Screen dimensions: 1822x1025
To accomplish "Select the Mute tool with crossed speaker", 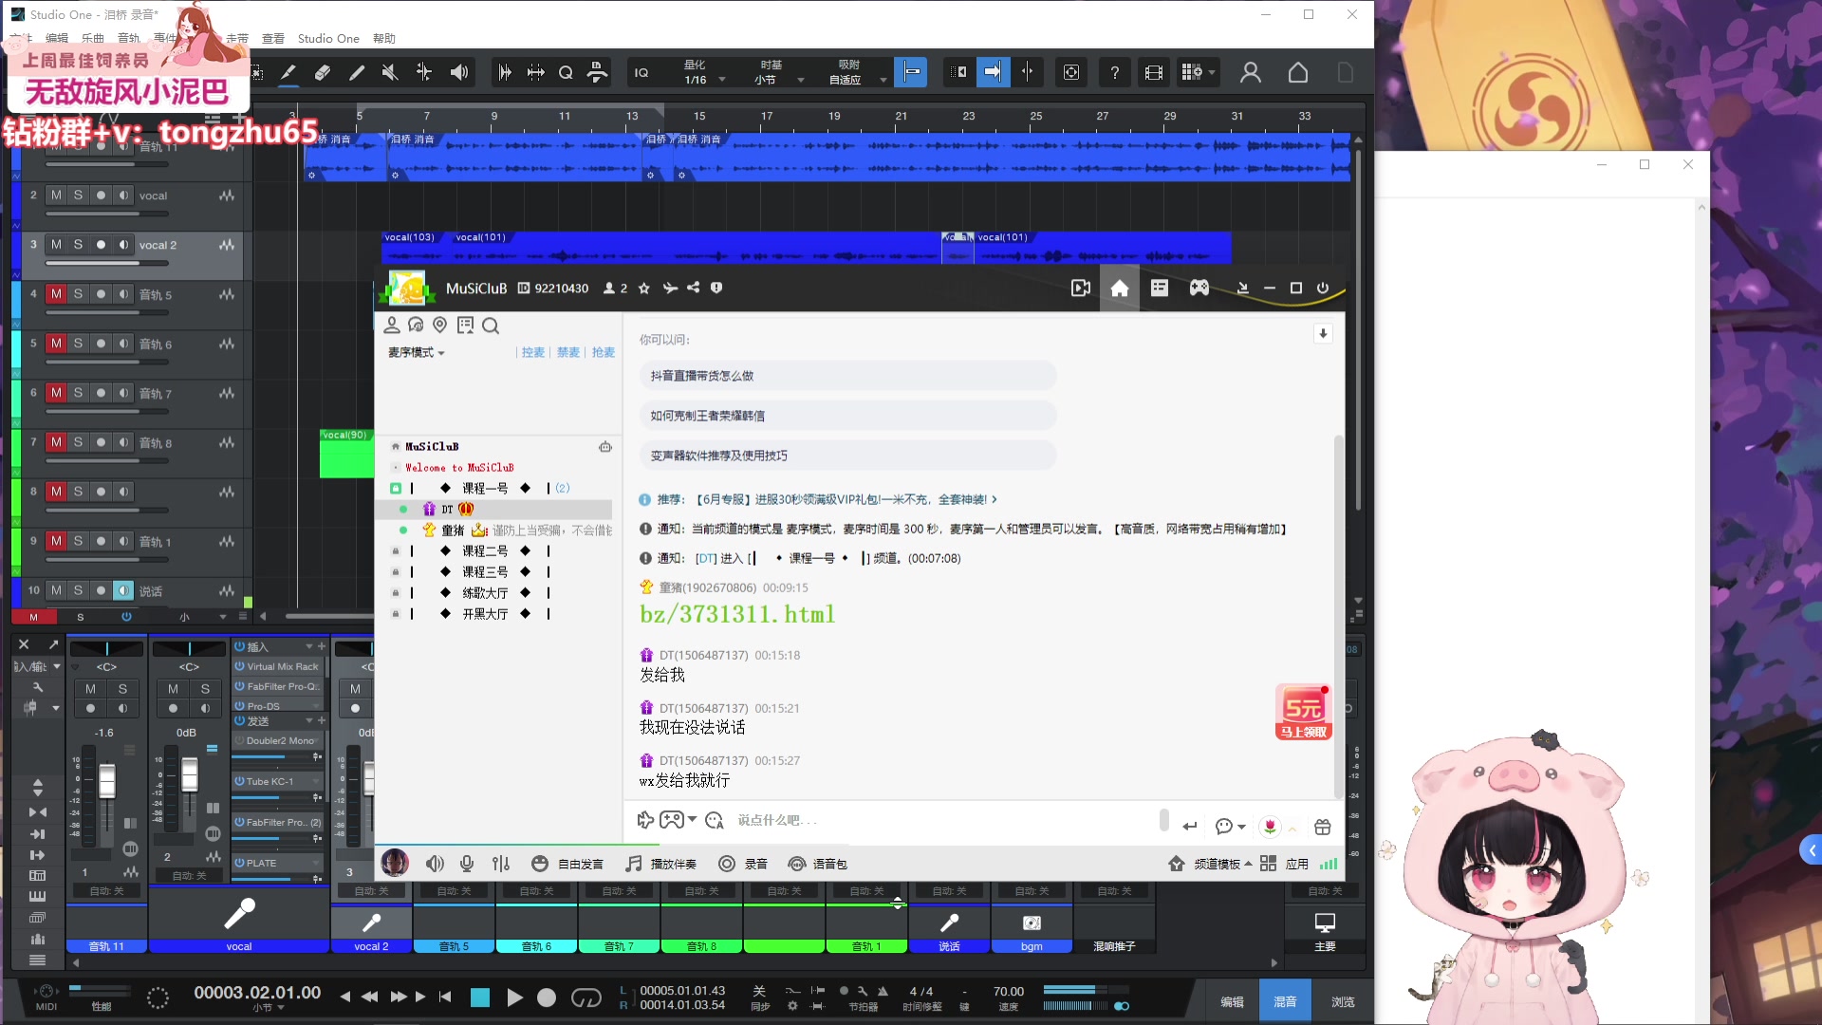I will click(x=389, y=72).
